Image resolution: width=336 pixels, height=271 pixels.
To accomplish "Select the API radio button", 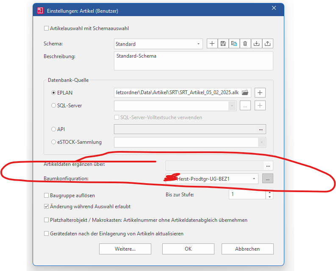I will pos(53,129).
